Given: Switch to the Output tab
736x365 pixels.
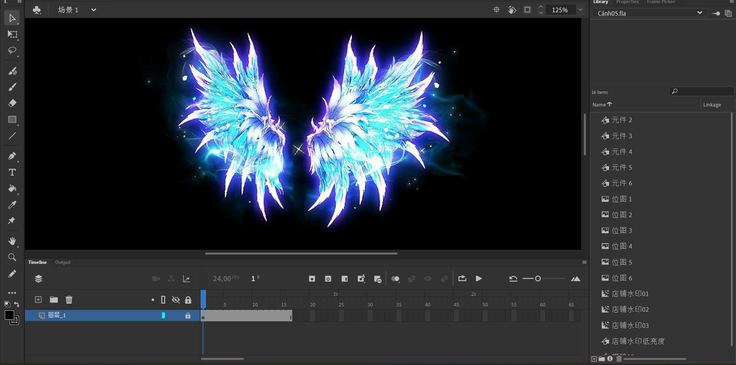Looking at the screenshot, I should (63, 262).
